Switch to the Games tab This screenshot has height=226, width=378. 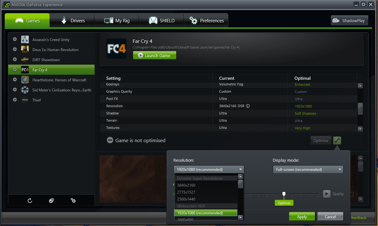pos(27,21)
